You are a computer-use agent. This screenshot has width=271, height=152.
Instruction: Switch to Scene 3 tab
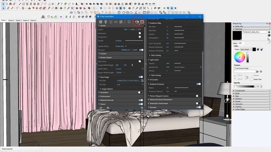tap(19, 20)
